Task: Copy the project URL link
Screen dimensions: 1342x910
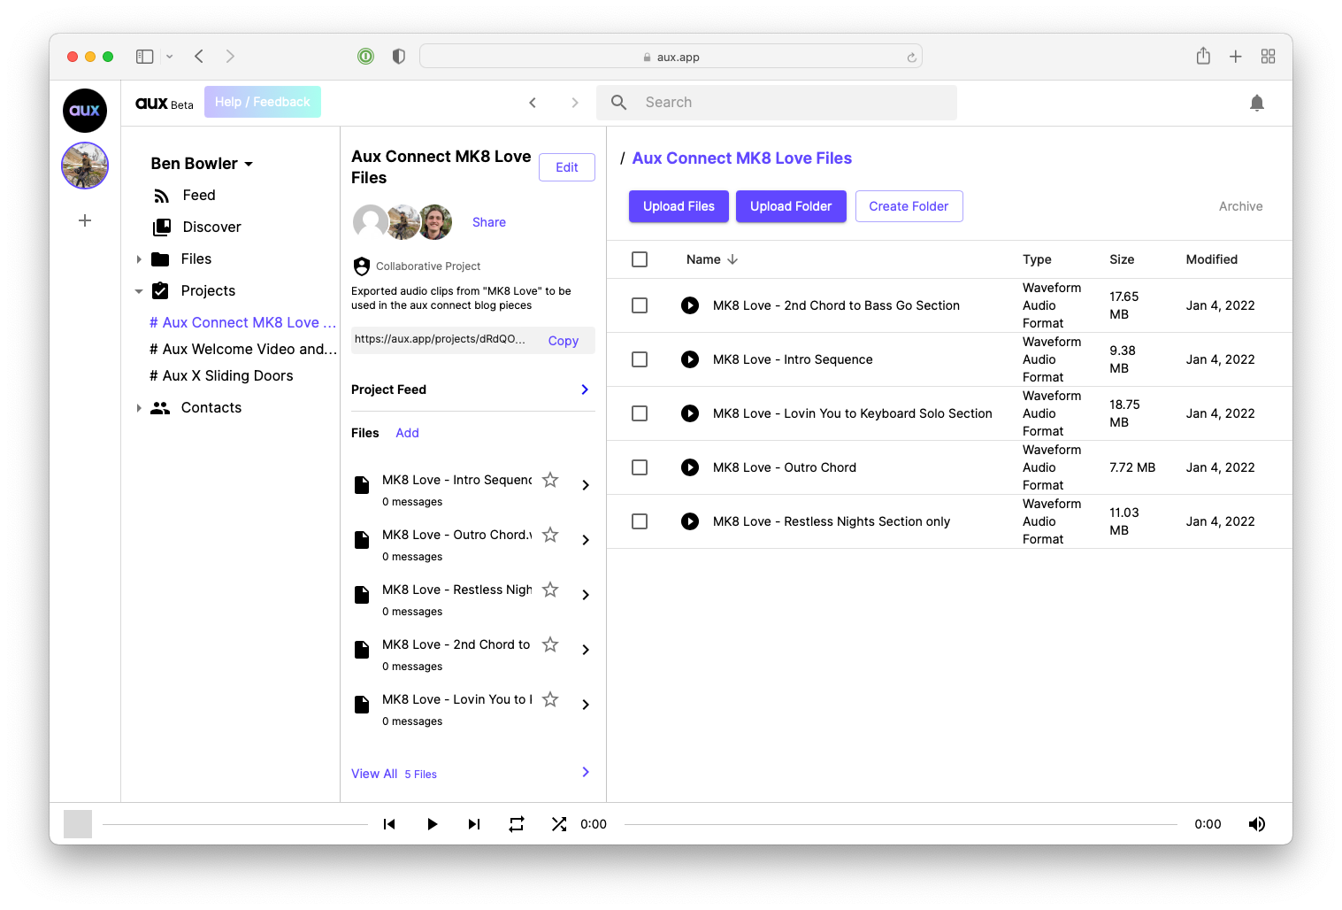Action: [x=564, y=341]
